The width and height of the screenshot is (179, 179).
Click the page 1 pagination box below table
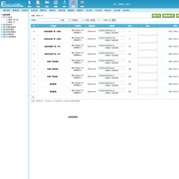(x=33, y=97)
